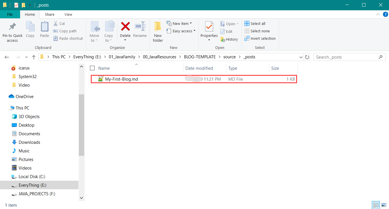
Task: Open Downloads in the navigation pane
Action: (29, 142)
